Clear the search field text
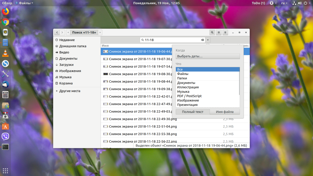 (203, 40)
